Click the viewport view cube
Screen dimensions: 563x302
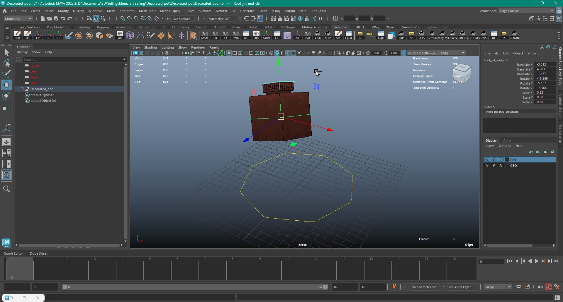pyautogui.click(x=462, y=74)
